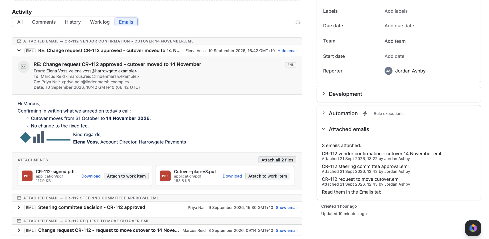Click Add team field
This screenshot has width=489, height=239.
tap(395, 41)
